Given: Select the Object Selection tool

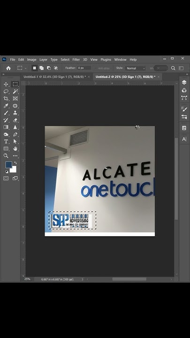Looking at the screenshot, I should pos(15,106).
